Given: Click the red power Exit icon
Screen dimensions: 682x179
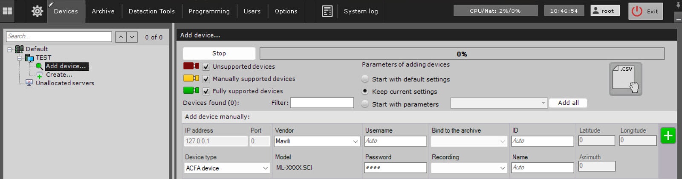Looking at the screenshot, I should click(637, 12).
